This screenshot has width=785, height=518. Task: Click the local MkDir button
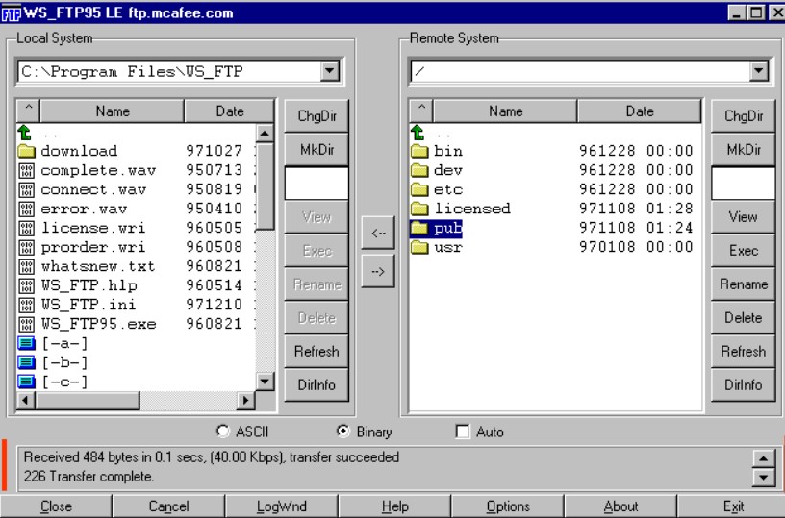[x=317, y=150]
